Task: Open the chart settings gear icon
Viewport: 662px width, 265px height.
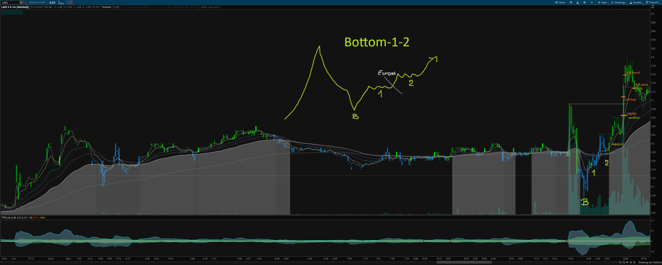Action: pos(584,2)
